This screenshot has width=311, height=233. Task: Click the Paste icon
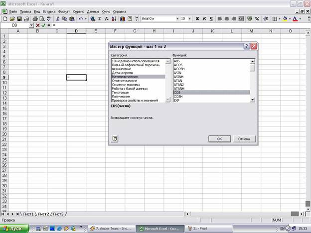72,19
